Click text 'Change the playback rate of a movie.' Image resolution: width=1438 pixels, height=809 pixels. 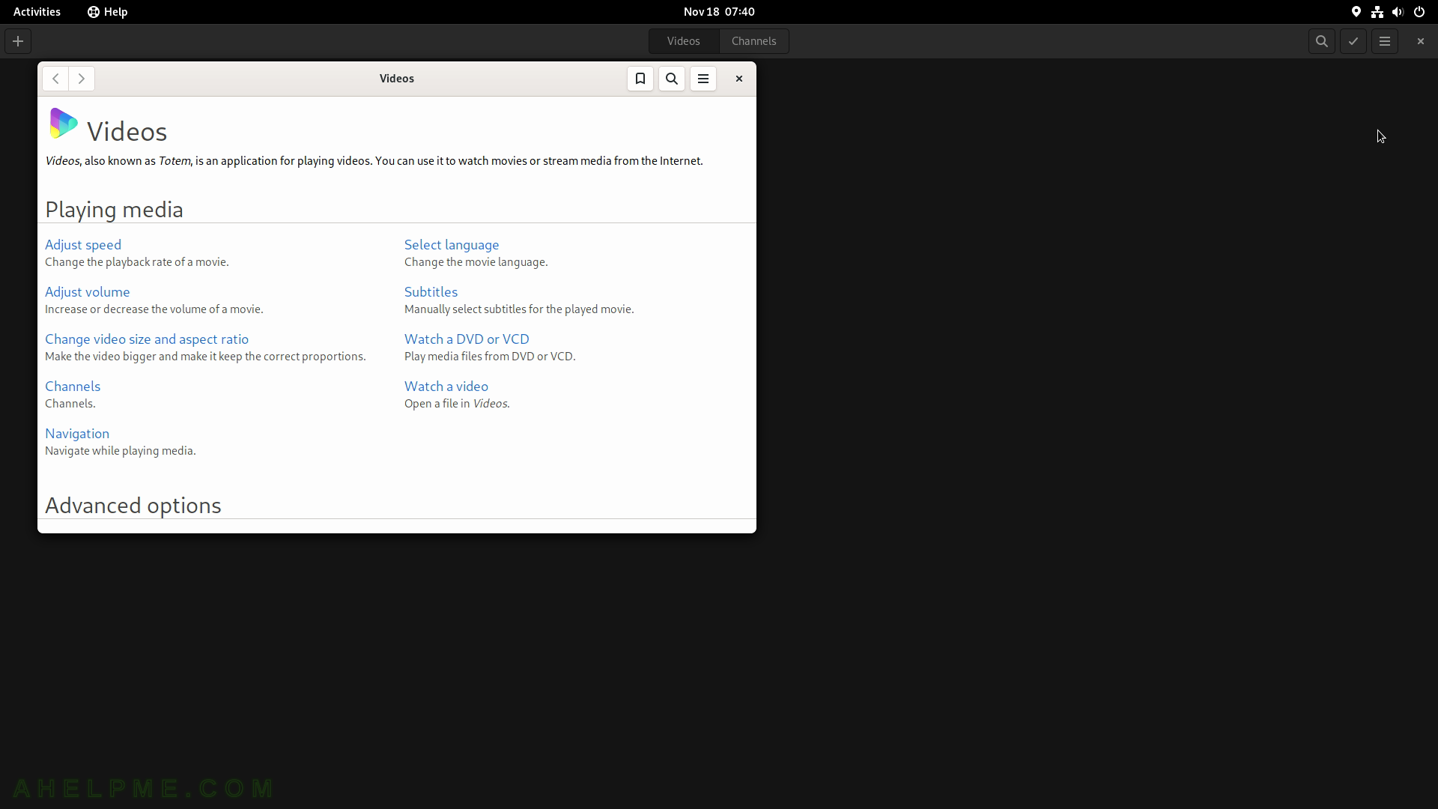137,262
